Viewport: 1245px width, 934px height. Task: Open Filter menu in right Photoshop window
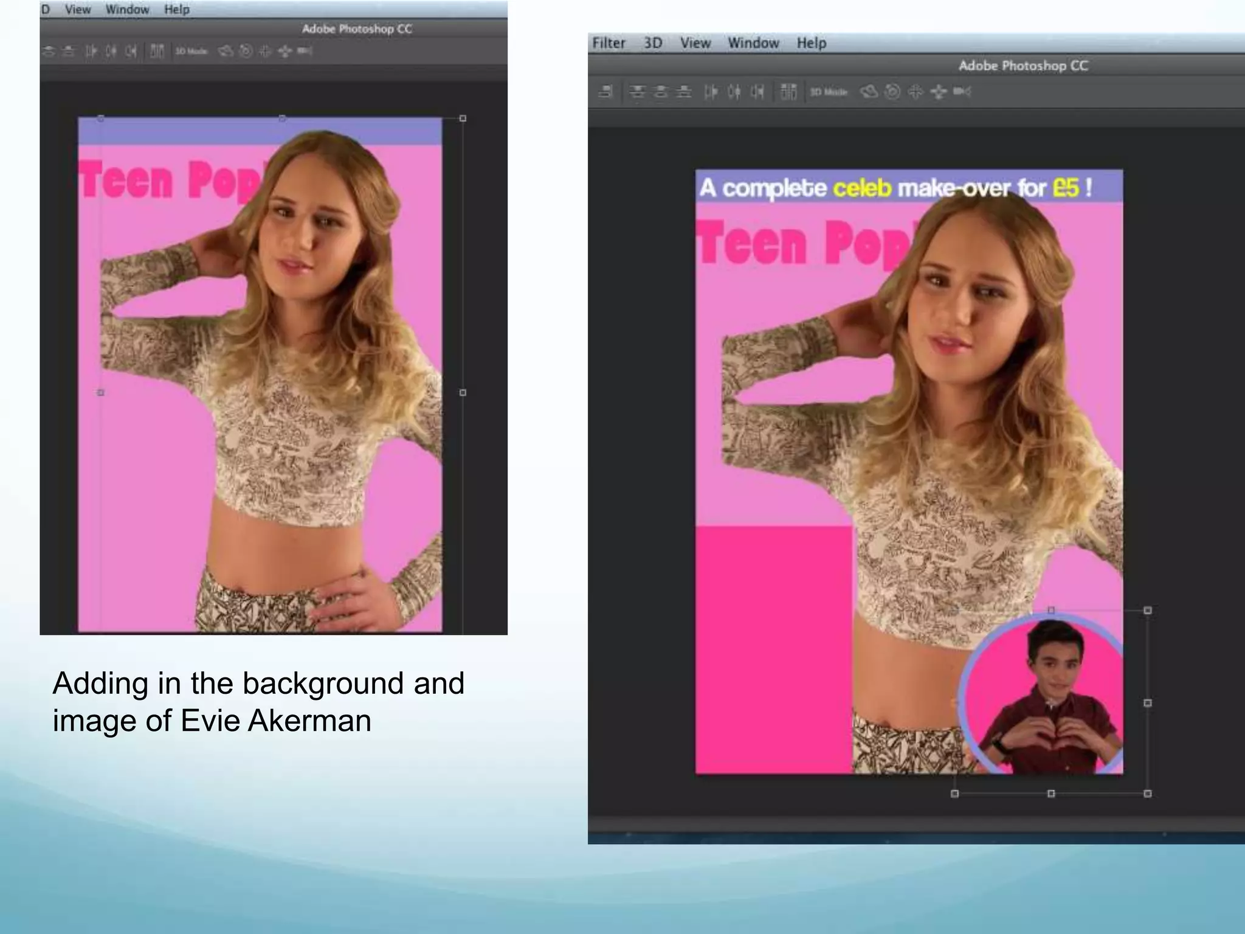[609, 43]
